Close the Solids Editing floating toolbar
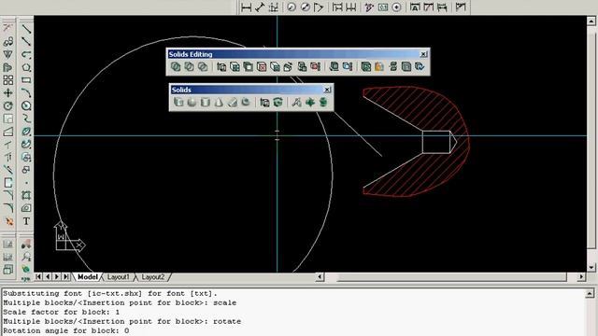 tap(423, 54)
